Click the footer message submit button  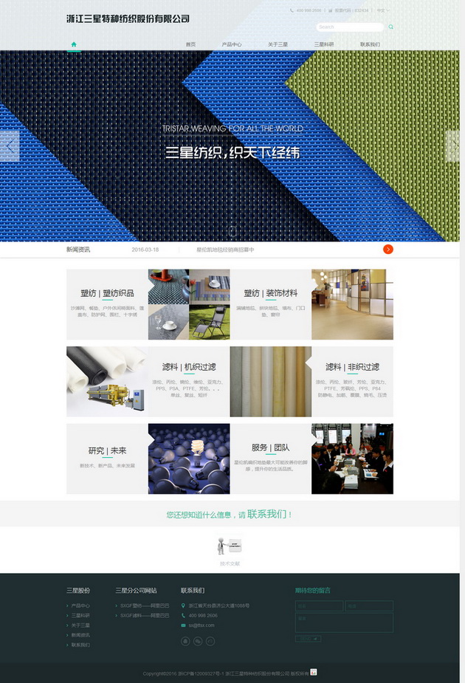point(308,639)
